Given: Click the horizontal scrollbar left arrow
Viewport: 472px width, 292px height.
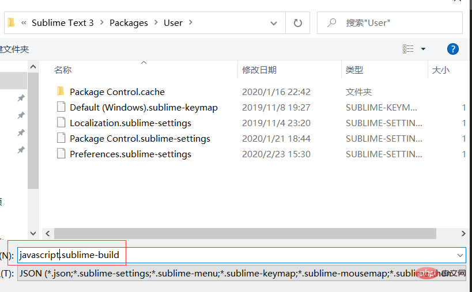Looking at the screenshot, I should click(48, 233).
